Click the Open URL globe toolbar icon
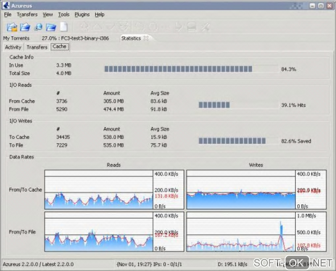The width and height of the screenshot is (336, 271). (x=38, y=27)
